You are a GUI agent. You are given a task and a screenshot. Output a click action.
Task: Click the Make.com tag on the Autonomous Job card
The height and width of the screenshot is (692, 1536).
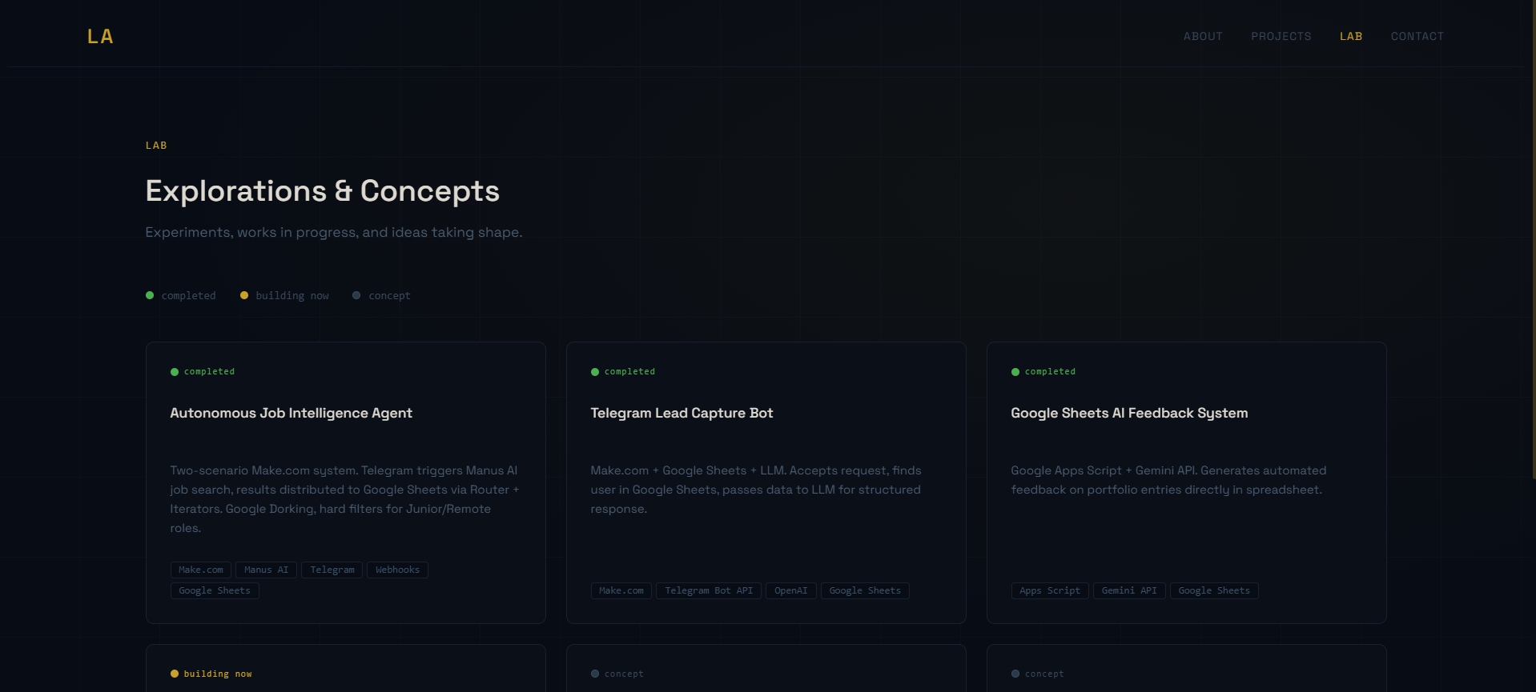tap(201, 570)
